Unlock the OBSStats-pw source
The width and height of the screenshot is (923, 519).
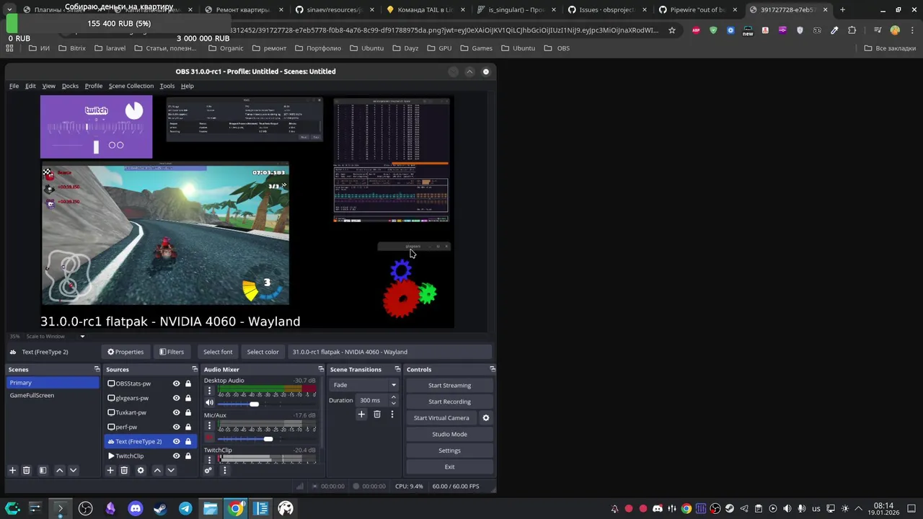(x=188, y=383)
